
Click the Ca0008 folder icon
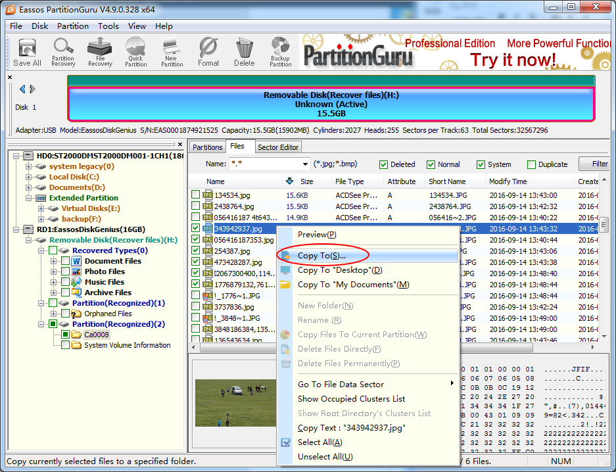point(76,335)
